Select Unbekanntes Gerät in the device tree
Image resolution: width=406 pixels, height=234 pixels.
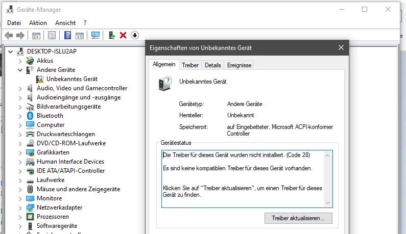pos(72,79)
